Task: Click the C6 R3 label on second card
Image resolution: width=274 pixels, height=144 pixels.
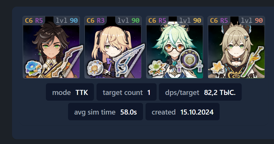Action: 96,21
